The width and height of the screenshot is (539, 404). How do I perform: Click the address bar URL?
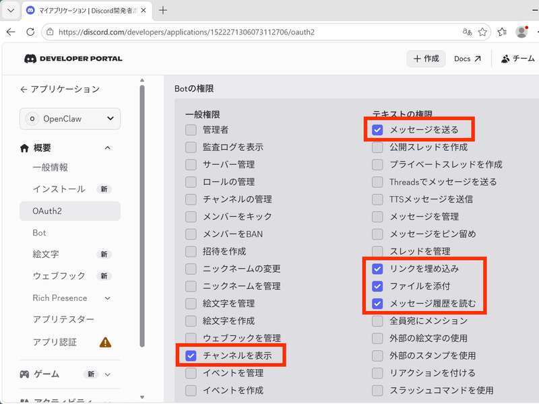[187, 32]
